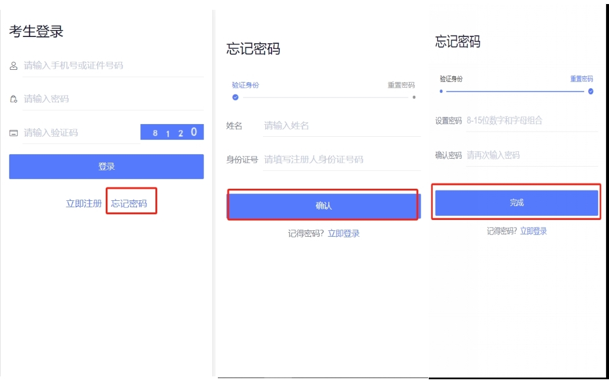Screen dimensions: 609x381
Task: Refresh the 8120 captcha image
Action: coord(172,133)
